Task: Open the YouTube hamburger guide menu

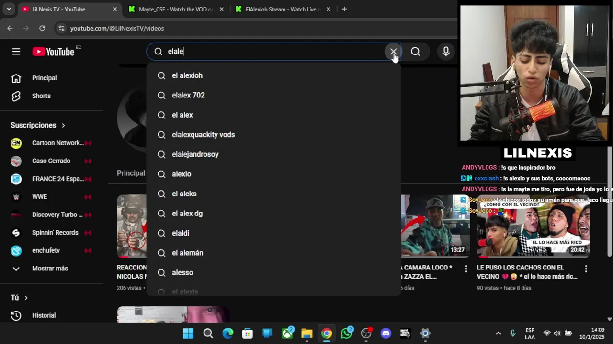Action: coord(16,52)
